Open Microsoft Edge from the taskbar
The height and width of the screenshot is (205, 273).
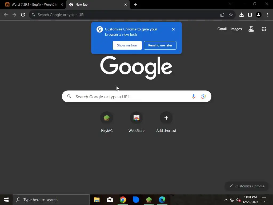[x=162, y=200]
